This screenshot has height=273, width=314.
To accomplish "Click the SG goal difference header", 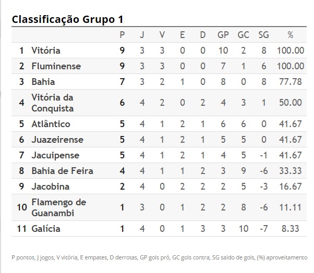I will pos(263,35).
